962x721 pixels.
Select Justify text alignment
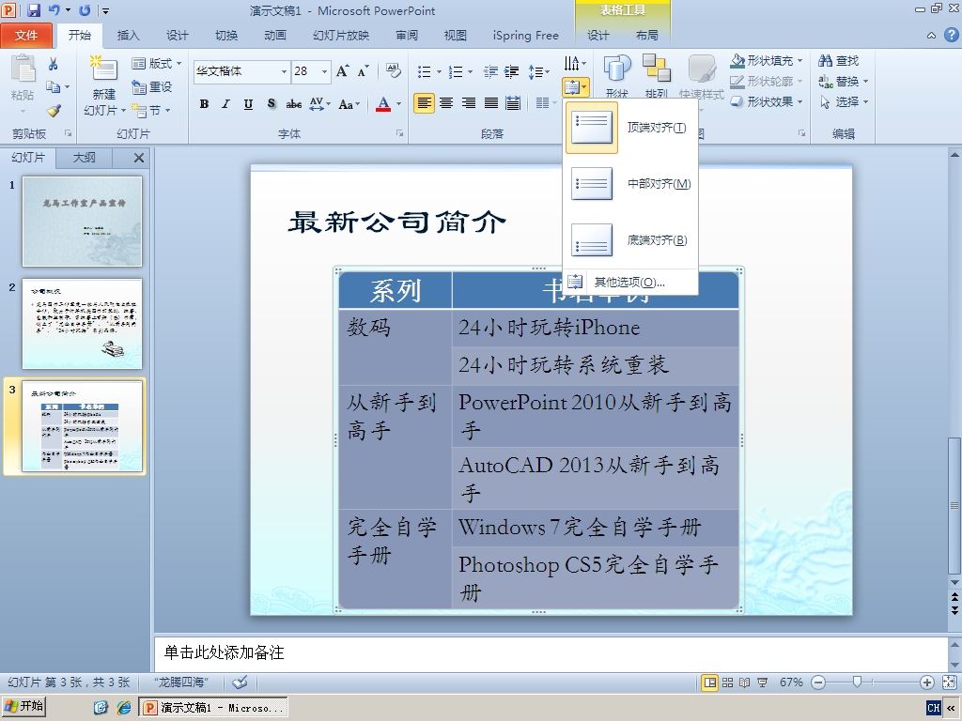click(490, 103)
